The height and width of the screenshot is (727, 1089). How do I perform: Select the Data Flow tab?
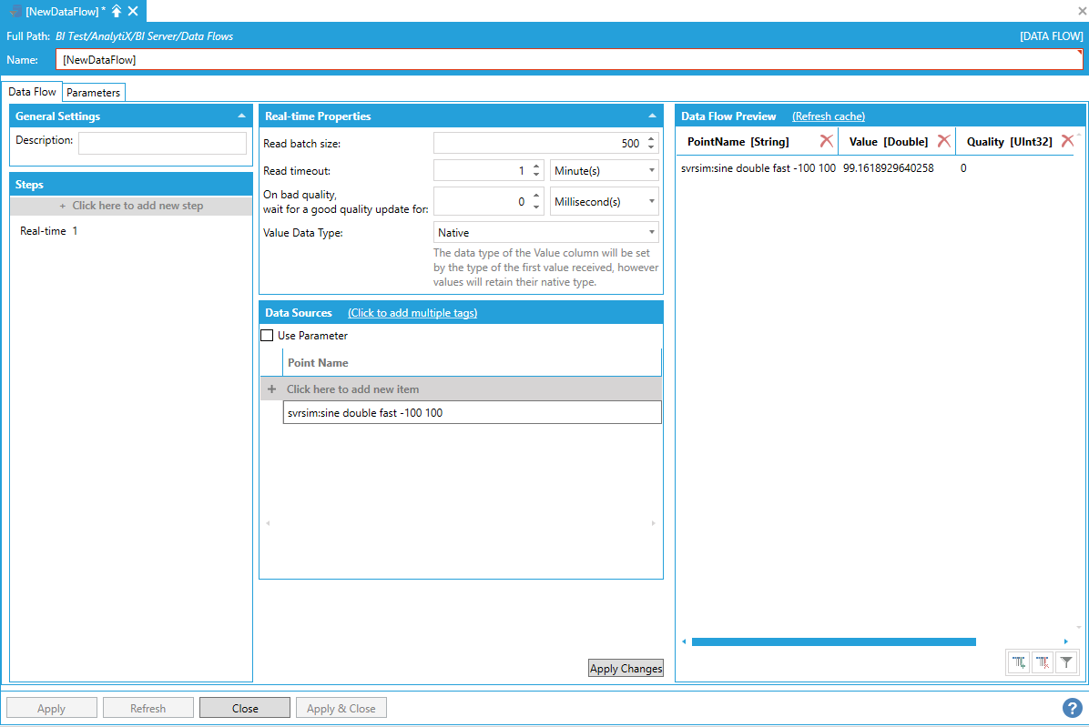pos(32,92)
